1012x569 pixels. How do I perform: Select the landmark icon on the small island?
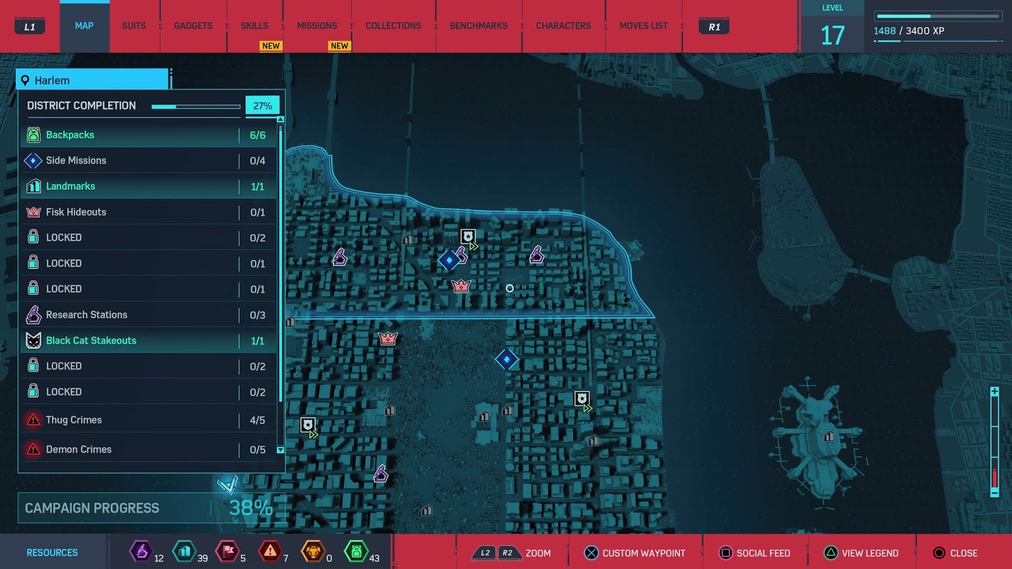coord(829,436)
